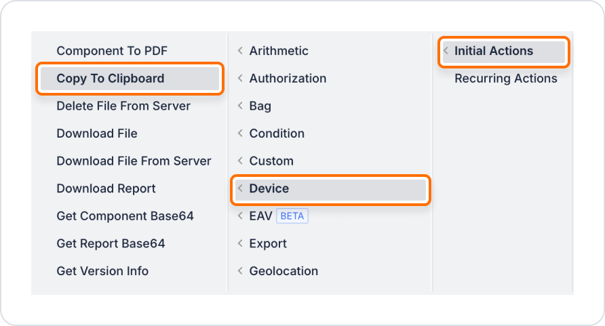Expand chevron beside Custom
The image size is (605, 326).
coord(240,161)
